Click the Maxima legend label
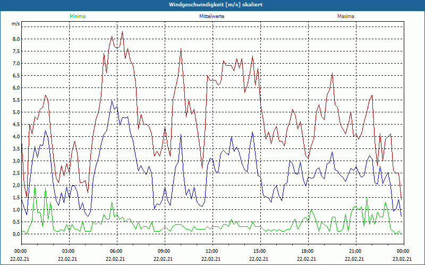The image size is (425, 265). (346, 16)
